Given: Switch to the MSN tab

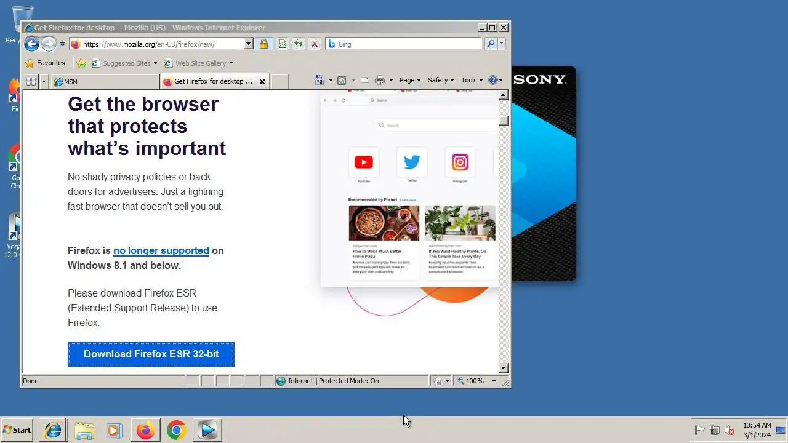Looking at the screenshot, I should point(105,81).
